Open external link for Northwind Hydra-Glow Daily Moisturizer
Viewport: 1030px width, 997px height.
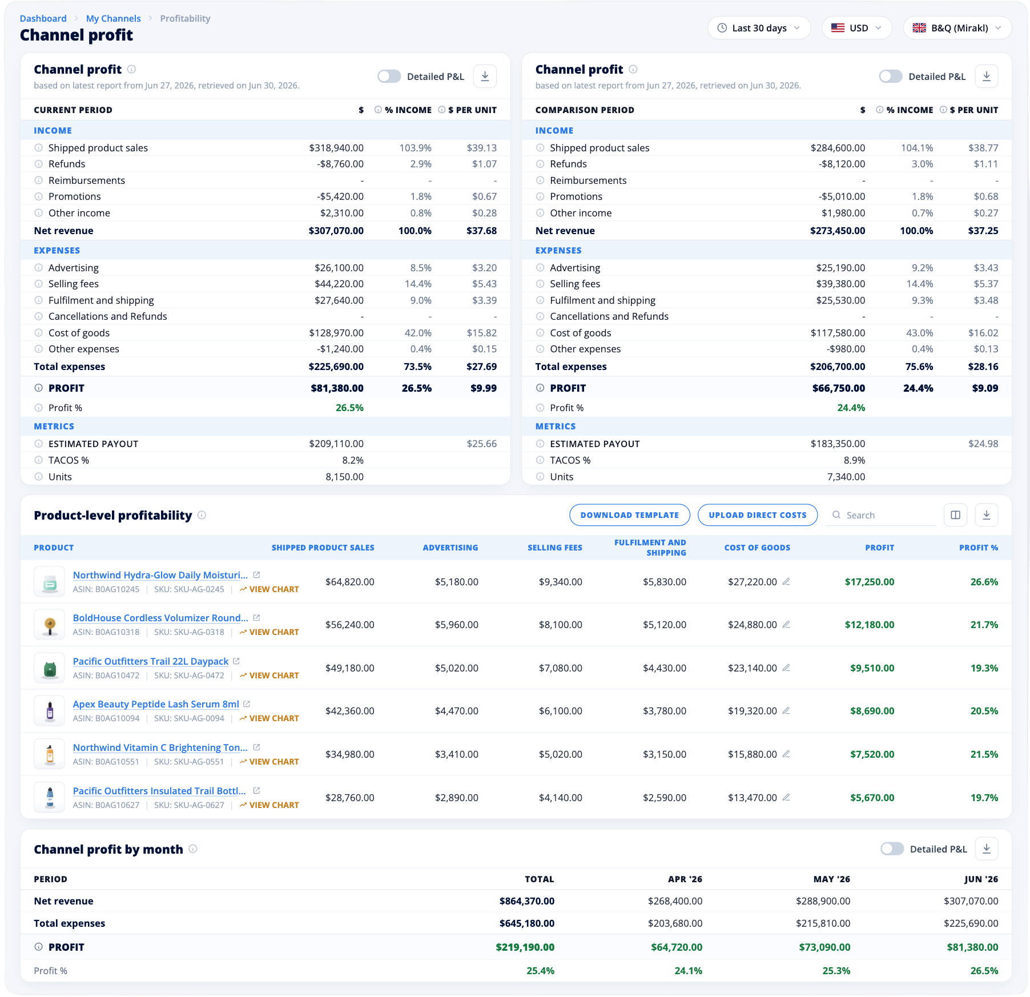(x=257, y=575)
